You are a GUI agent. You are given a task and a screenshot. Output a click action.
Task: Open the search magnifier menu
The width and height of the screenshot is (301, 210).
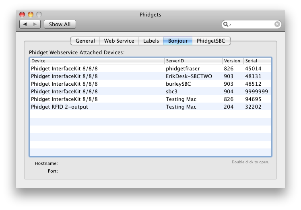click(x=227, y=25)
